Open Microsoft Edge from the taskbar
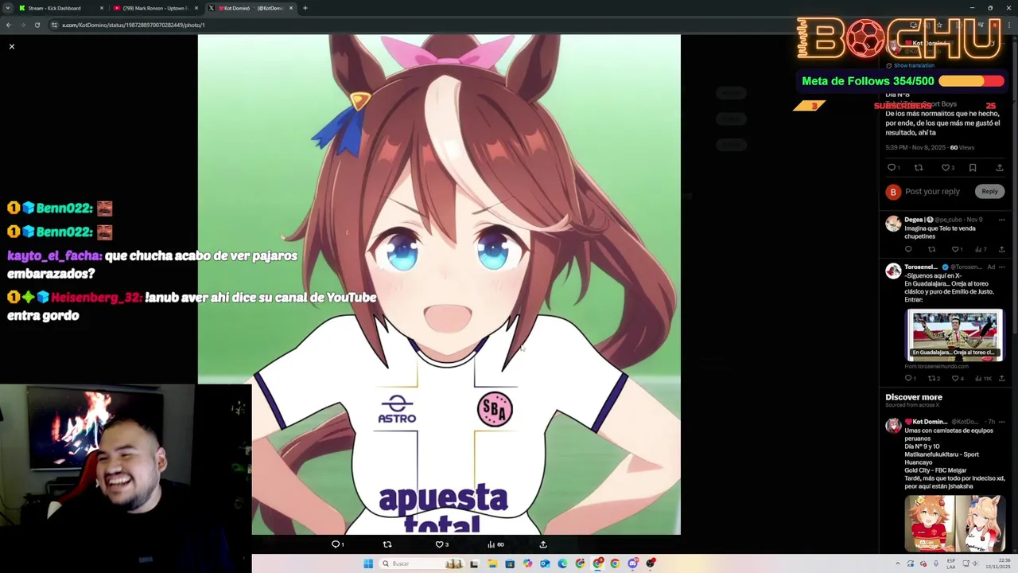 [562, 563]
